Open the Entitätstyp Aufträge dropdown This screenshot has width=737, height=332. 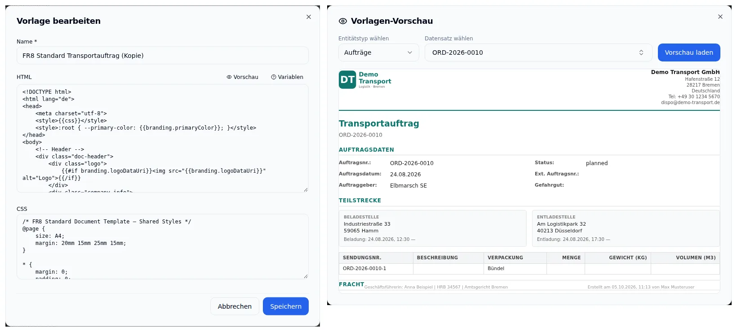coord(379,52)
